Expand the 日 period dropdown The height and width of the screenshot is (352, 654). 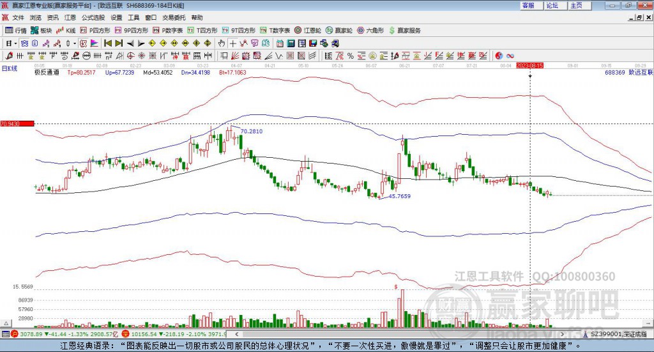(15, 43)
